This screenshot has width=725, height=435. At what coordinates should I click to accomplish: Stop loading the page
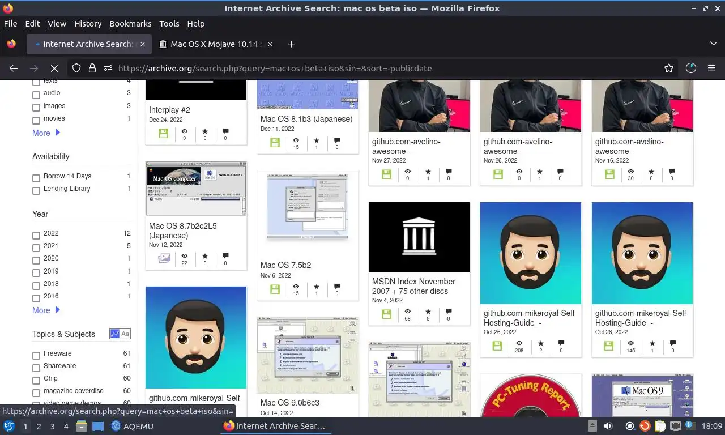(54, 68)
